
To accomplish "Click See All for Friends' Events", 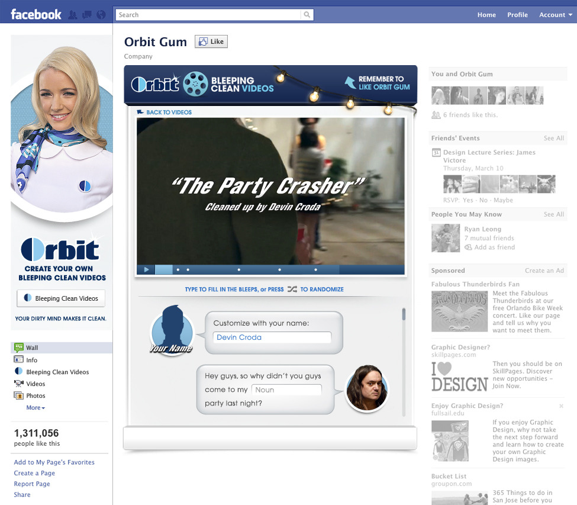I will pos(553,138).
